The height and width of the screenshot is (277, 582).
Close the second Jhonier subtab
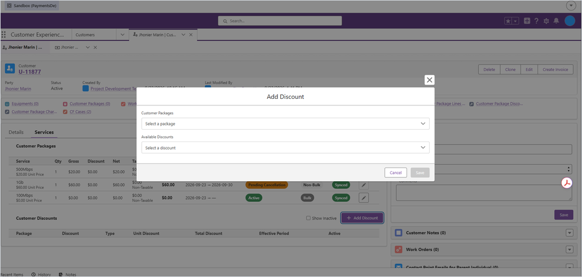pyautogui.click(x=95, y=47)
